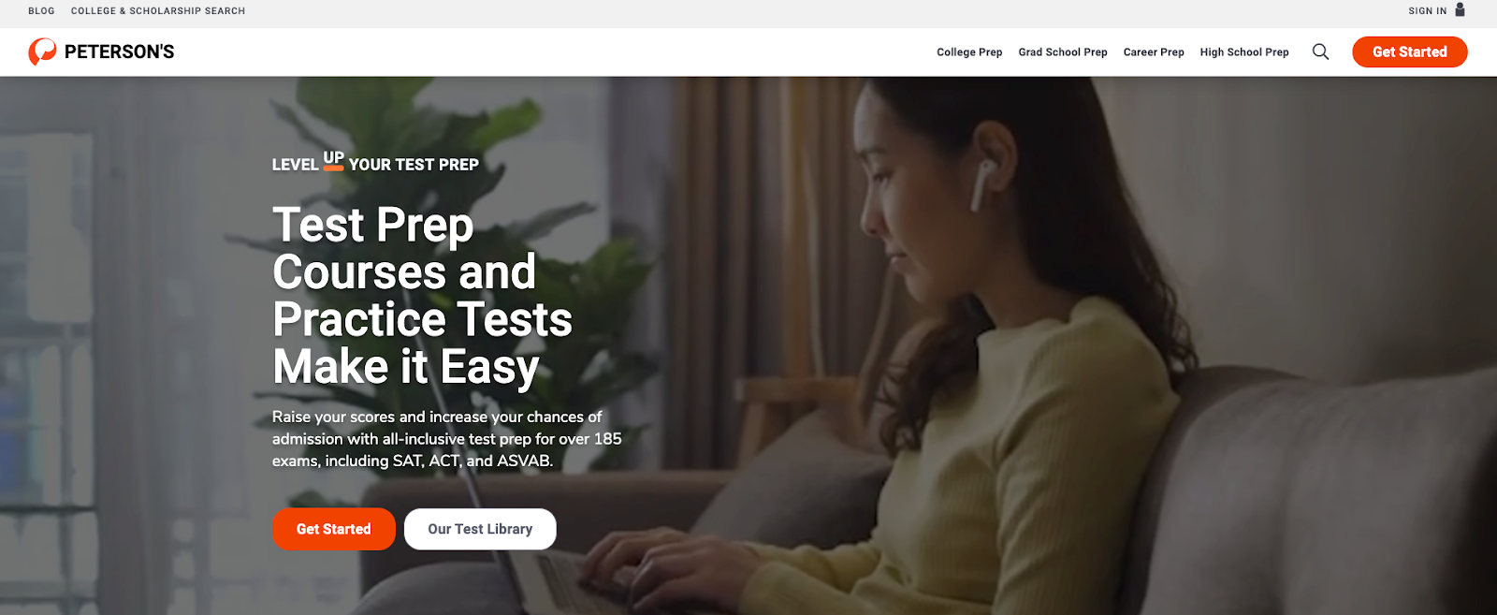Open College & Scholarship Search link
The height and width of the screenshot is (615, 1497).
tap(158, 11)
